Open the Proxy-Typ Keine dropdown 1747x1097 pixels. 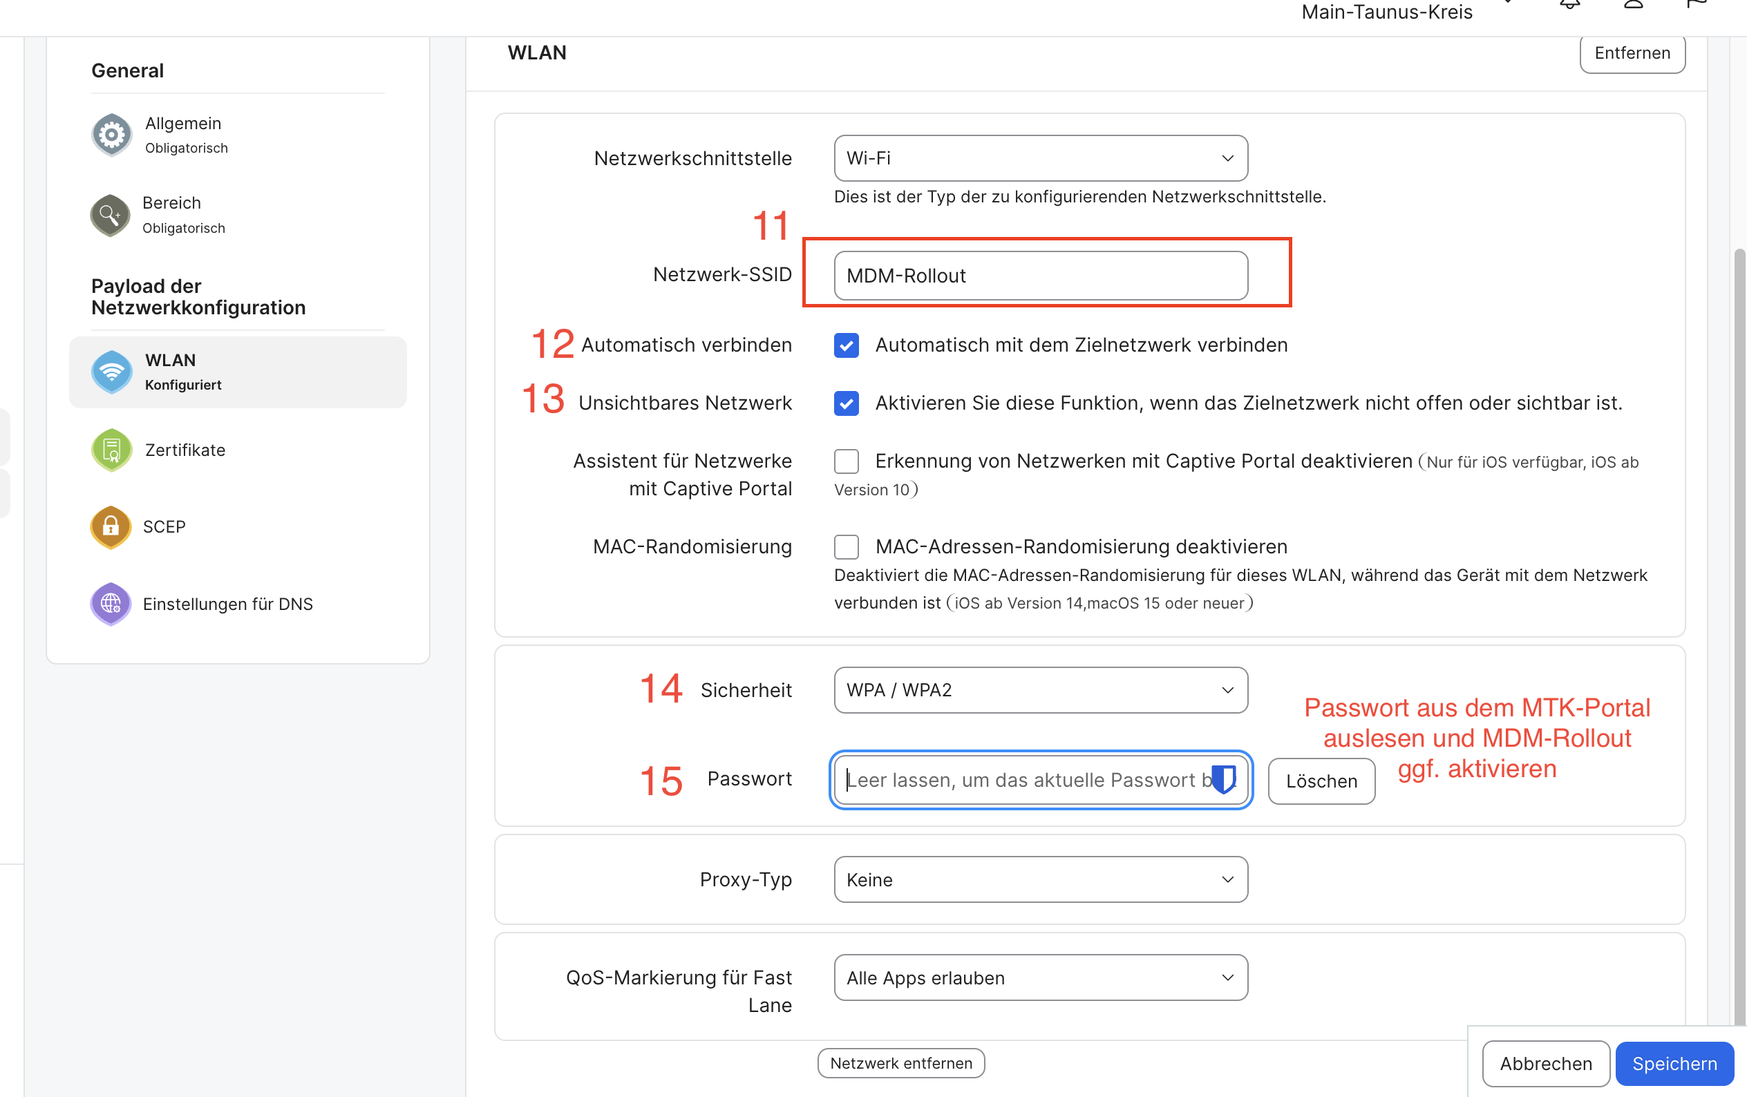tap(1040, 879)
